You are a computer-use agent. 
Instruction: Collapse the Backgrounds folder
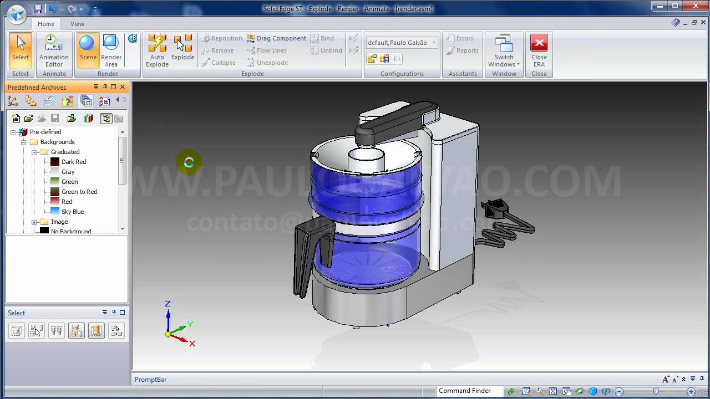(x=24, y=142)
